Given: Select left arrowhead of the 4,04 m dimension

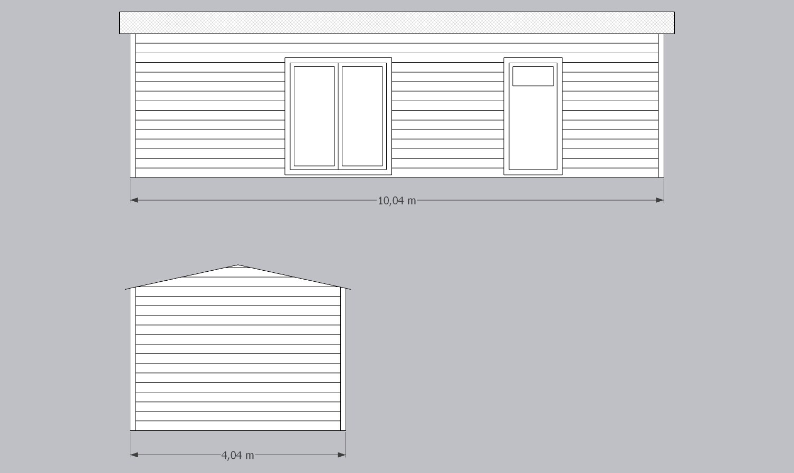Looking at the screenshot, I should (134, 455).
